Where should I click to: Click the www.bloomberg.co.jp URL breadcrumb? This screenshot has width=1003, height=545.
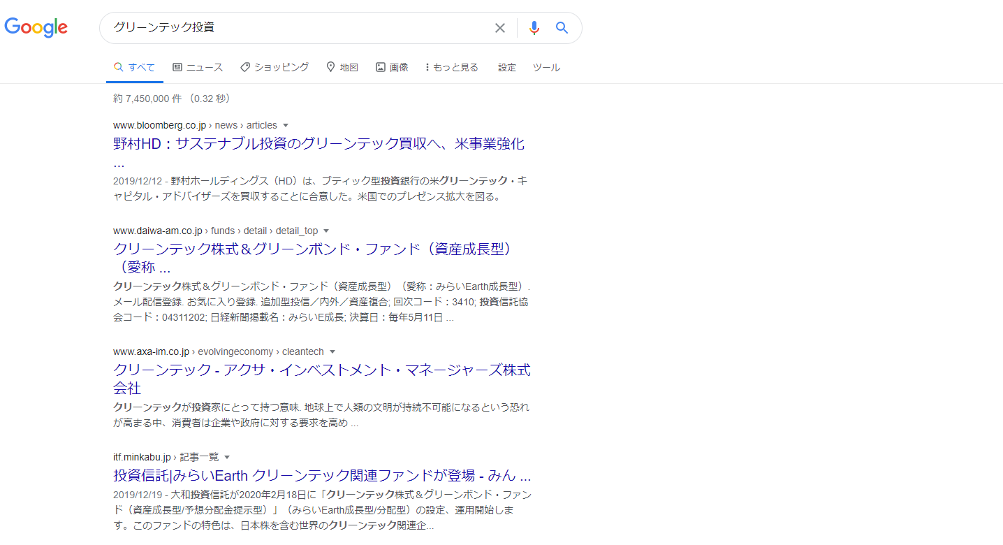pyautogui.click(x=195, y=125)
